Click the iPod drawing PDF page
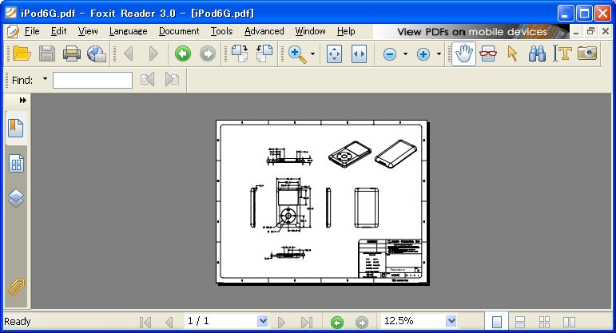This screenshot has width=616, height=333. (322, 201)
